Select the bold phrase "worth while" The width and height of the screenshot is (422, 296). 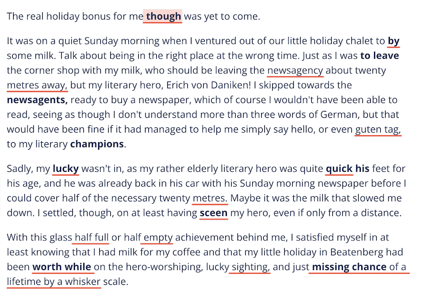pyautogui.click(x=62, y=267)
